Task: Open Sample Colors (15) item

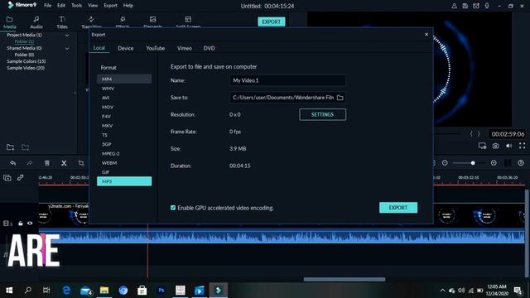Action: (26, 61)
